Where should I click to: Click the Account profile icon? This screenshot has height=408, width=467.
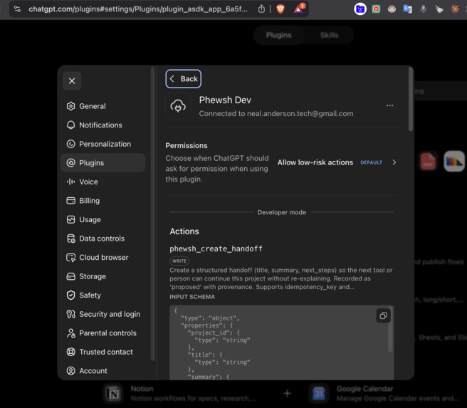pyautogui.click(x=71, y=371)
